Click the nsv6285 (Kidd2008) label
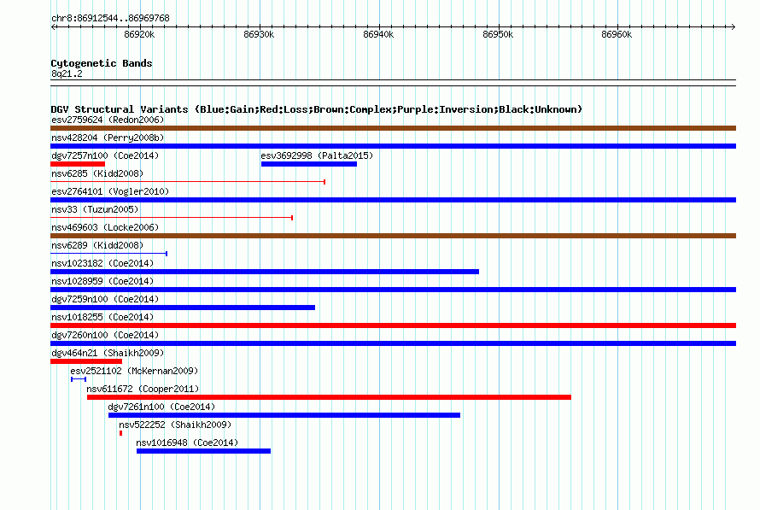Viewport: 760px width, 510px height. [x=97, y=173]
